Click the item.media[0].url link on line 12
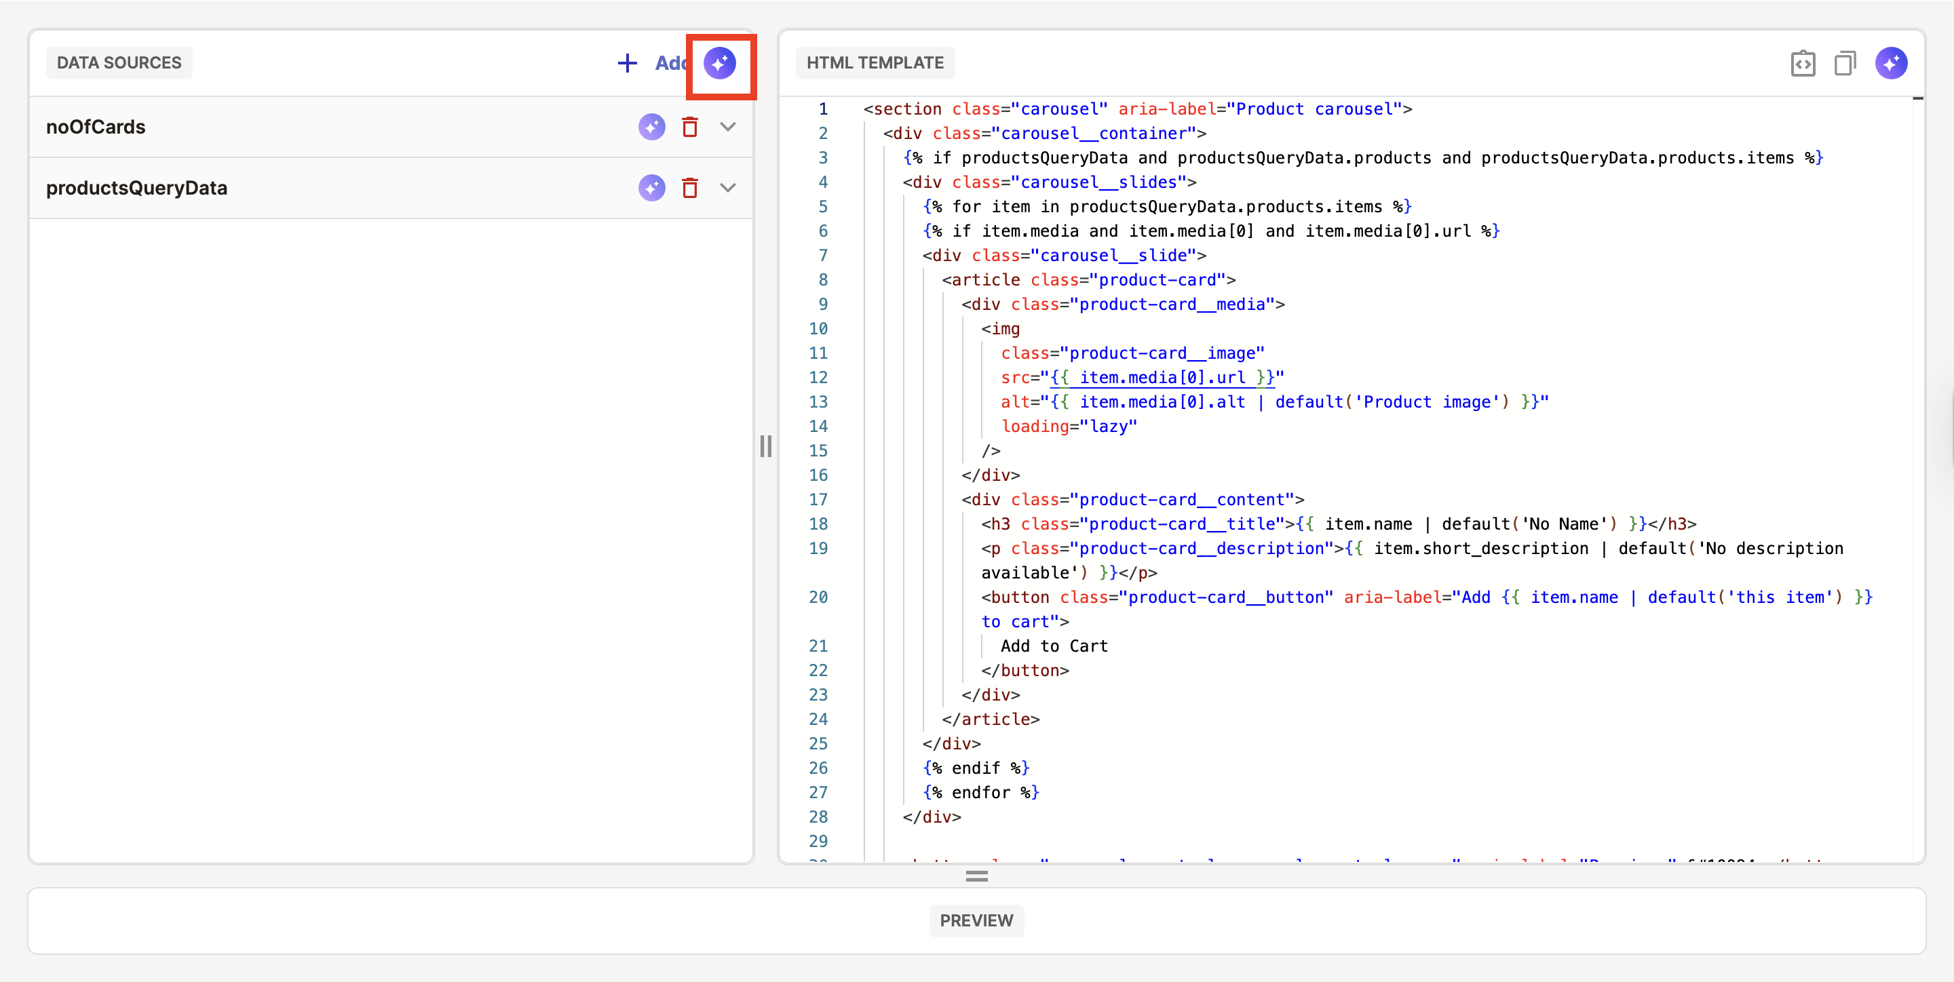This screenshot has width=1954, height=982. (1162, 378)
